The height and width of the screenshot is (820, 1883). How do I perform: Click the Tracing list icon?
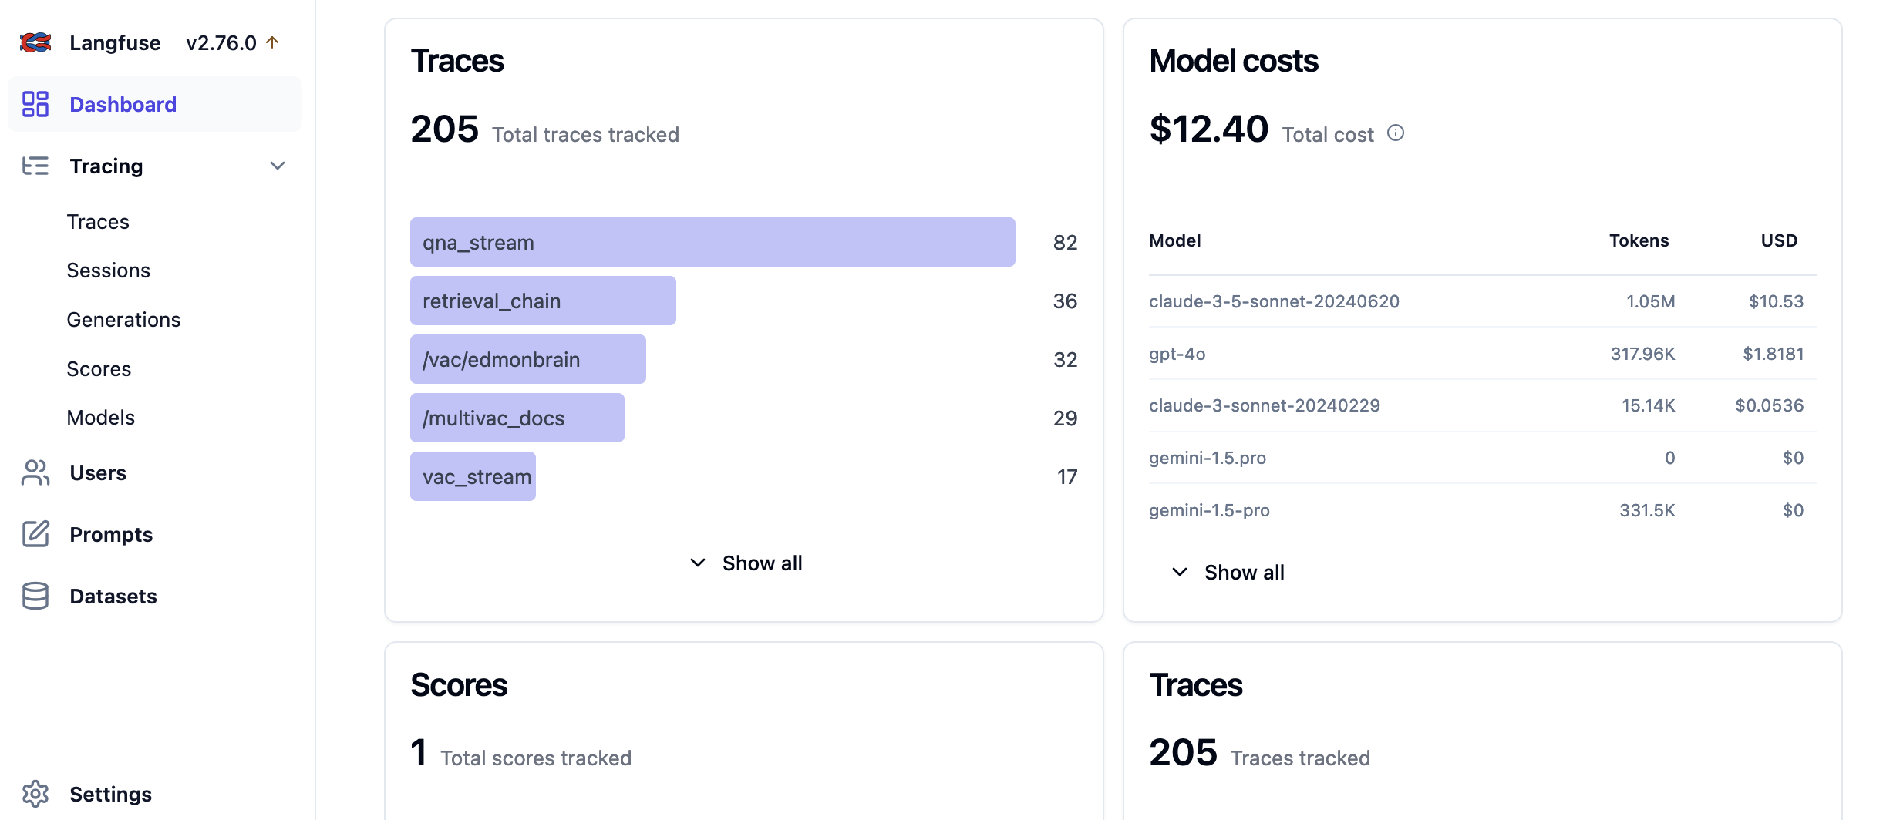coord(35,166)
